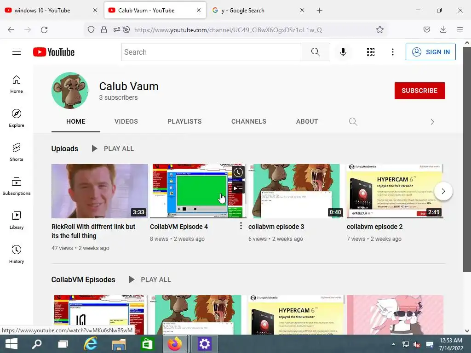Click the browser address bar URL
Image resolution: width=471 pixels, height=353 pixels.
click(228, 30)
